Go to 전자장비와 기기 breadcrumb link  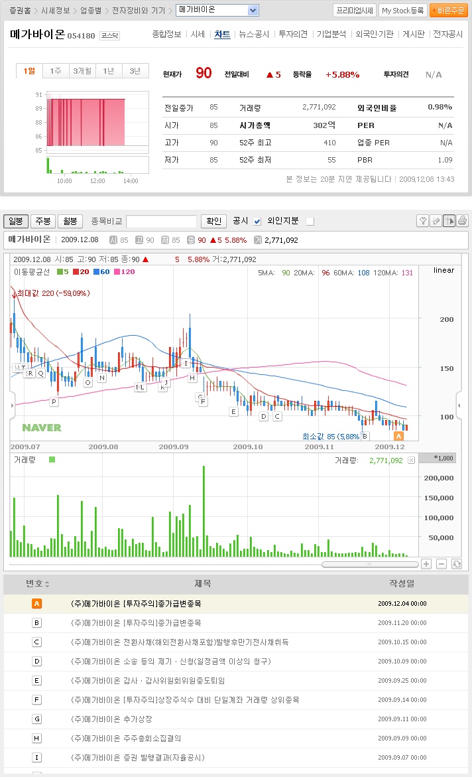(x=138, y=11)
